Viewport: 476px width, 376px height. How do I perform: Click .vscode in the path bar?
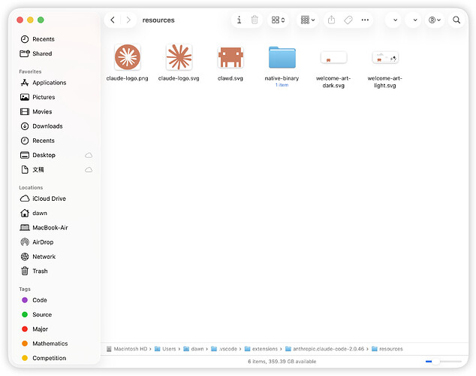pos(224,349)
